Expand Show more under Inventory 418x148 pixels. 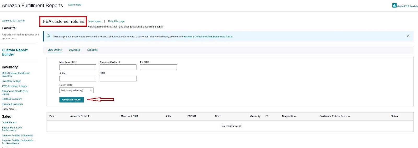9,109
